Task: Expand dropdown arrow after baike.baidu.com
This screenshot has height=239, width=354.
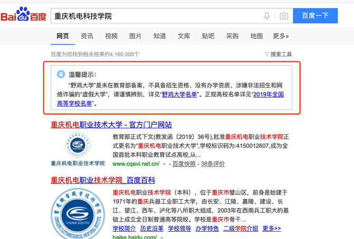Action: (162, 237)
